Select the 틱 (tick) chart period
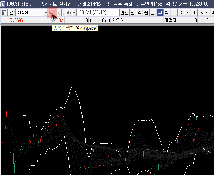This screenshot has height=175, width=214. pos(167,13)
